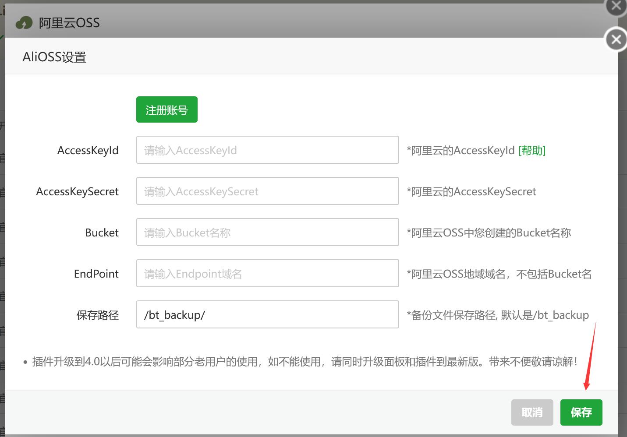Click the 注册账号 green button
Image resolution: width=627 pixels, height=437 pixels.
[166, 109]
